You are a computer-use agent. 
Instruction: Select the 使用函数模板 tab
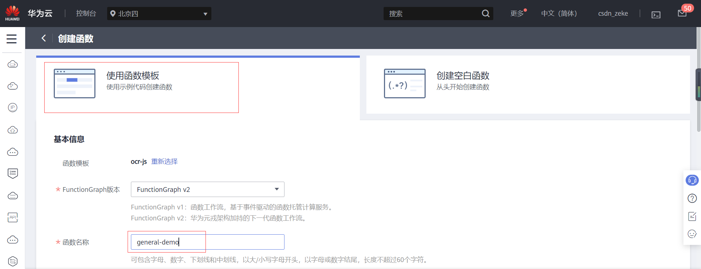pyautogui.click(x=198, y=88)
